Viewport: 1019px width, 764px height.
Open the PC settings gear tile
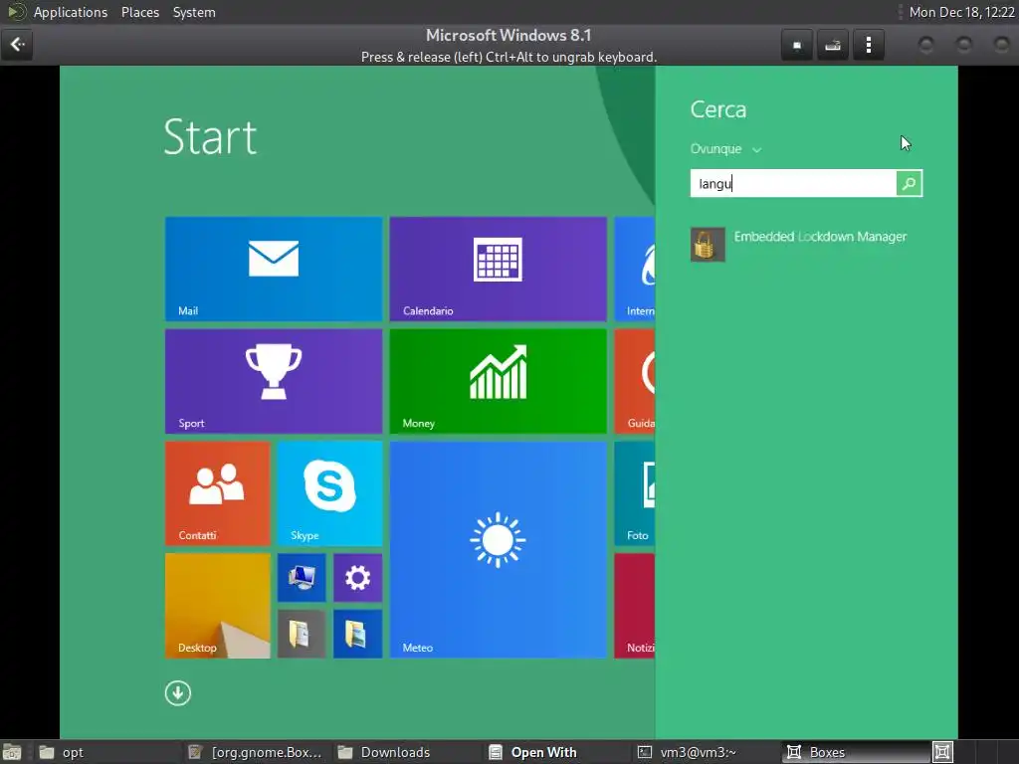click(x=358, y=578)
